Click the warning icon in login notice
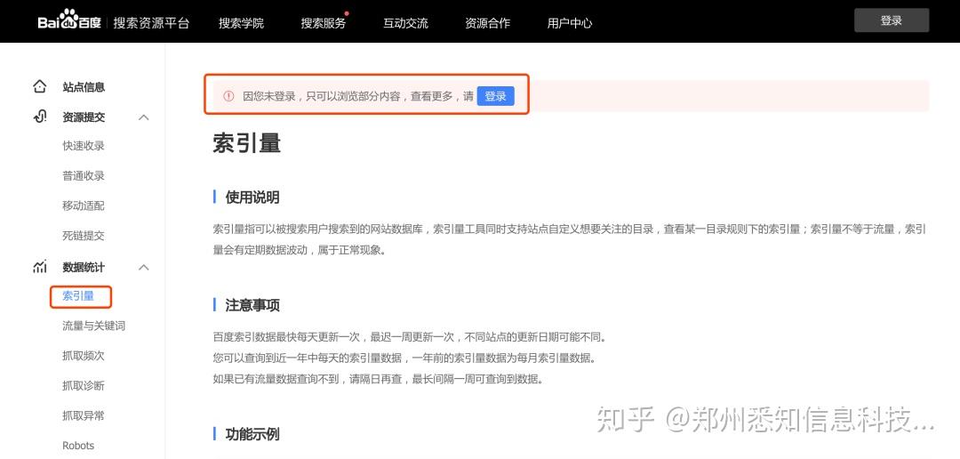 tap(229, 96)
